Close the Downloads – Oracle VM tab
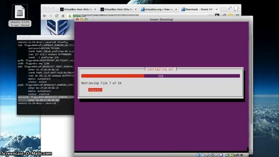Screen dimensions: 279x157 [217, 9]
